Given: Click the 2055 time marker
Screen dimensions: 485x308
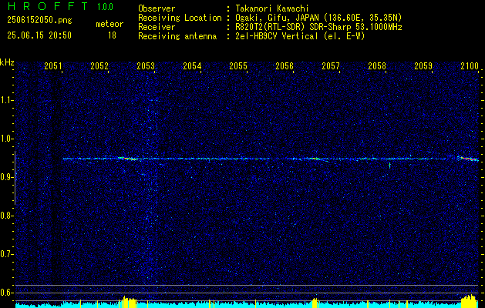Looking at the screenshot, I should click(238, 65).
